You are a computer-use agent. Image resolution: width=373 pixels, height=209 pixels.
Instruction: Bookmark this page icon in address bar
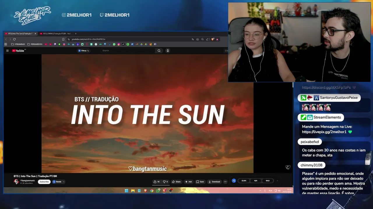[x=63, y=39]
